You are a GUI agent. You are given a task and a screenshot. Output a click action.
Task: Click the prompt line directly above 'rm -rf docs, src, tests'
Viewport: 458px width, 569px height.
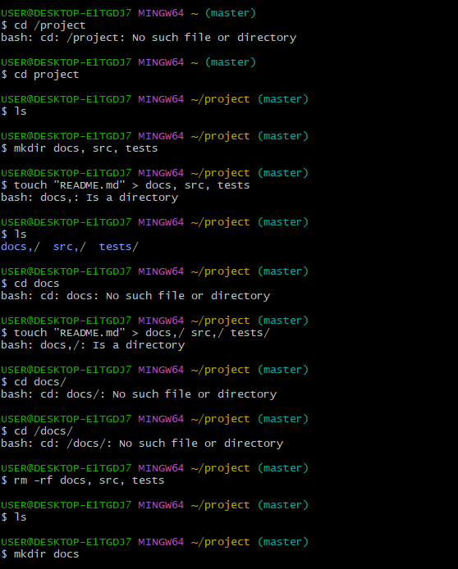tap(155, 468)
